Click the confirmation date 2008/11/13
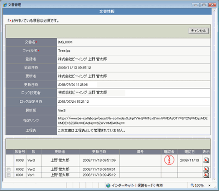Screen dimensions: 219x191 190,160
